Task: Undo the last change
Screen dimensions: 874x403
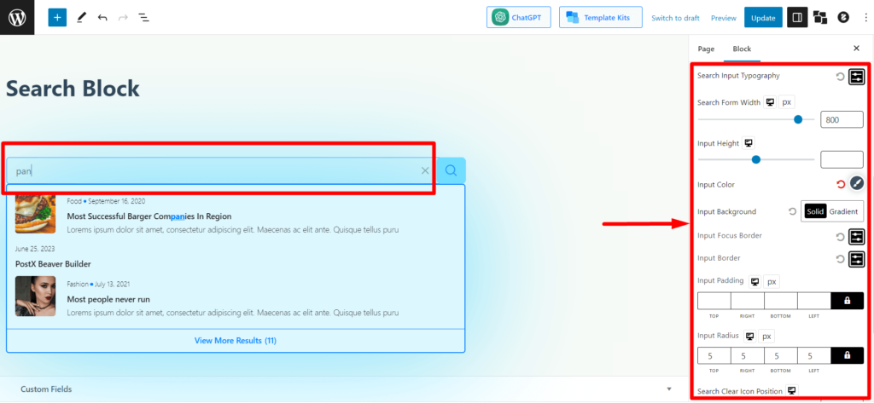Action: (x=102, y=17)
